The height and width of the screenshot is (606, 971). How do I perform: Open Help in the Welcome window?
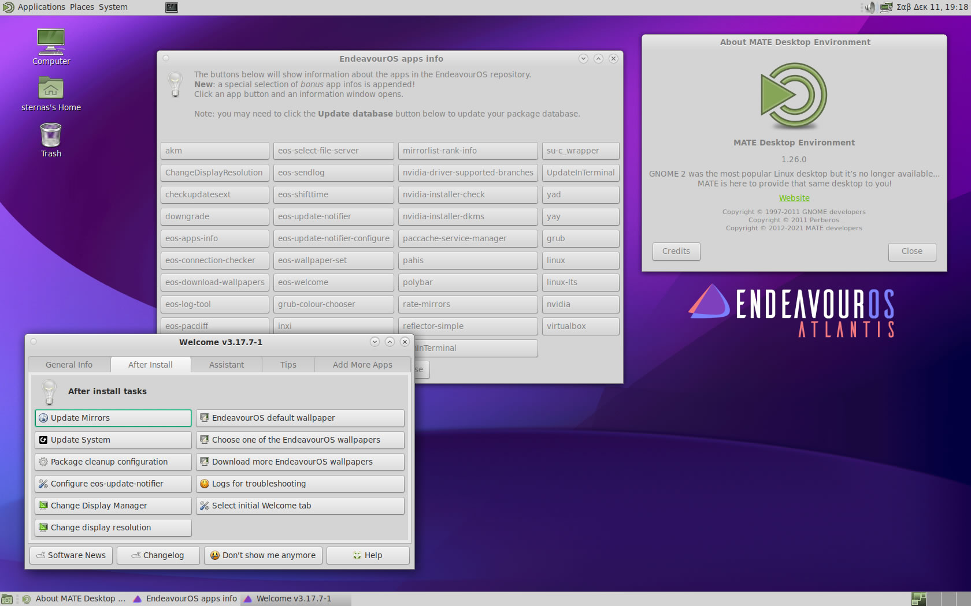368,555
